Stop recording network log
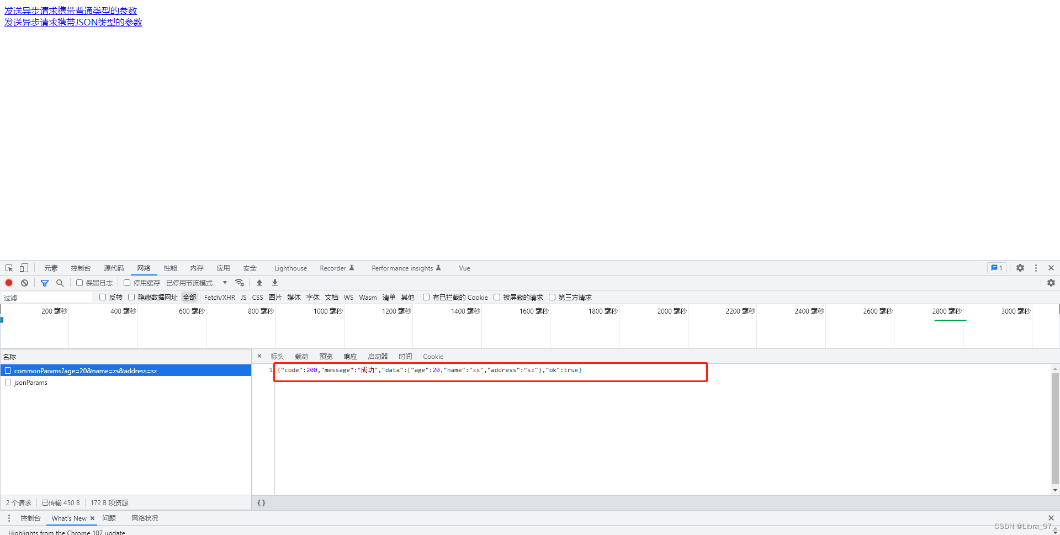 [9, 283]
